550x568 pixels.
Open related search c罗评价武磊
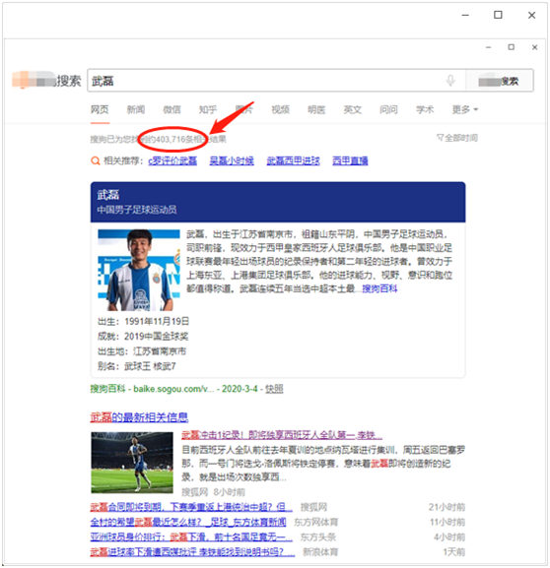[x=172, y=160]
